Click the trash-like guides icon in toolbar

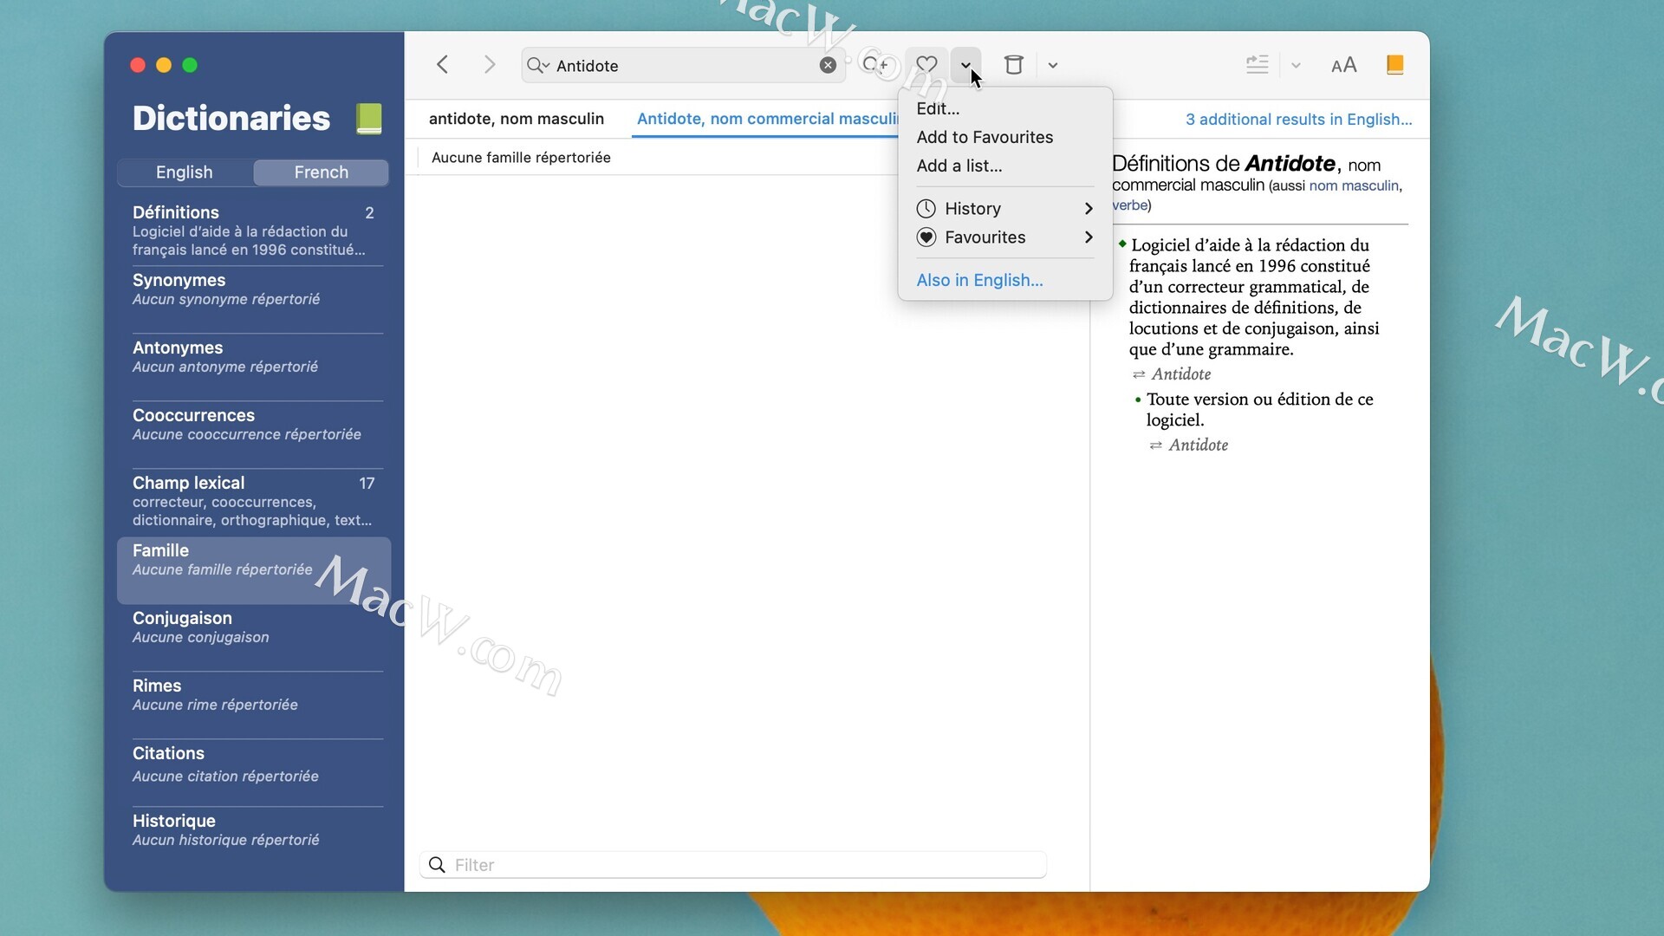click(1014, 65)
